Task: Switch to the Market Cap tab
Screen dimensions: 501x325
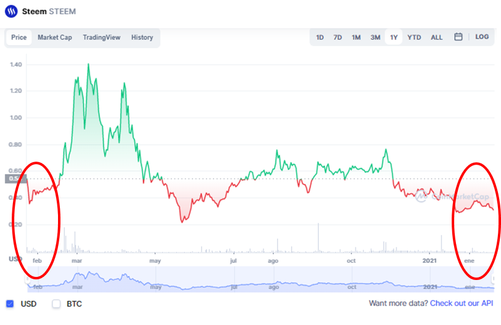Action: (55, 38)
